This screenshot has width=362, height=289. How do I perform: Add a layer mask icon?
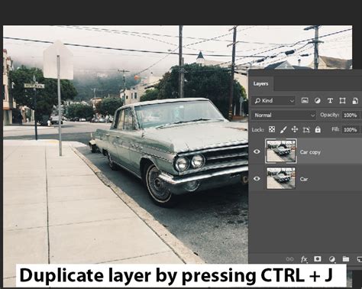[x=318, y=259]
